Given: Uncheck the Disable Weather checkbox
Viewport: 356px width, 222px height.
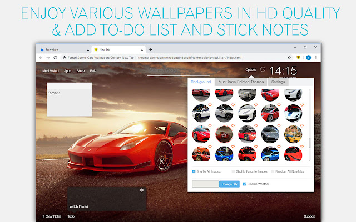Looking at the screenshot, I should click(x=245, y=184).
